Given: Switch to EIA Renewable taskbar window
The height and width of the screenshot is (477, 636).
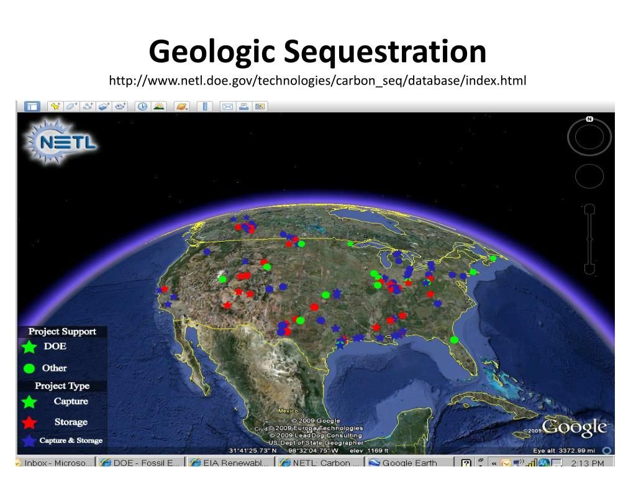Looking at the screenshot, I should click(x=230, y=462).
